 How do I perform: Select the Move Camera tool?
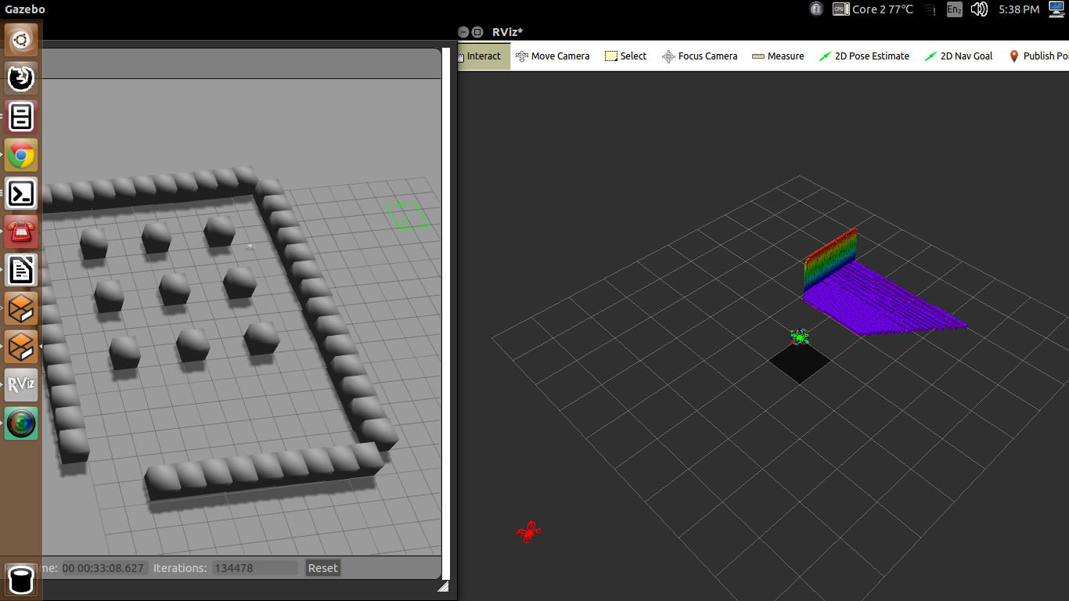pos(552,56)
